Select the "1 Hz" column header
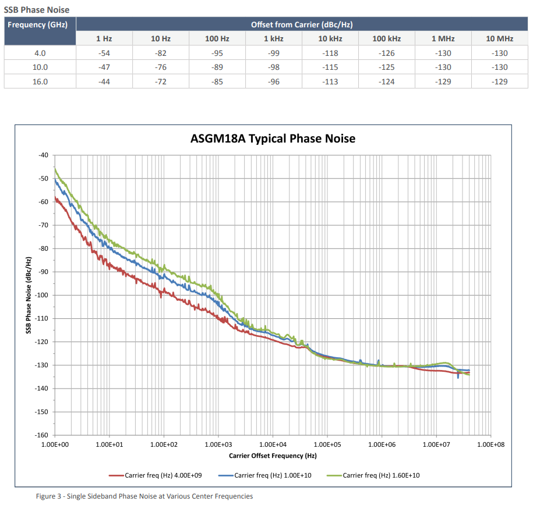533x505 pixels. (104, 39)
